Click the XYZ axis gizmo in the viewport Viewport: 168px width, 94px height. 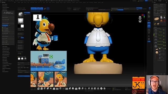coord(144,16)
